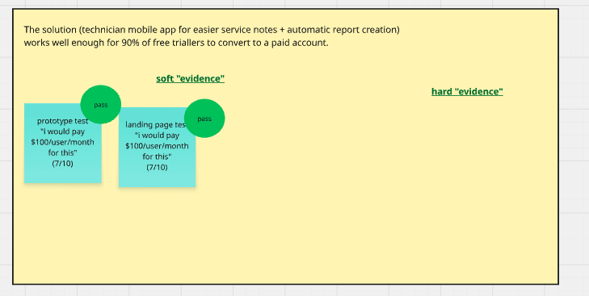Viewport: 589px width, 296px height.
Task: Select the landing page test sticky note
Action: tap(157, 148)
